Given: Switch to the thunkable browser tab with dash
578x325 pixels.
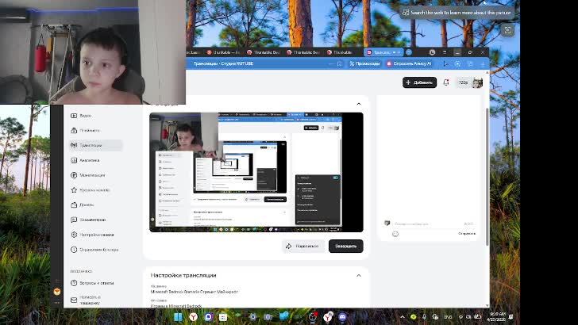Looking at the screenshot, I should click(223, 52).
